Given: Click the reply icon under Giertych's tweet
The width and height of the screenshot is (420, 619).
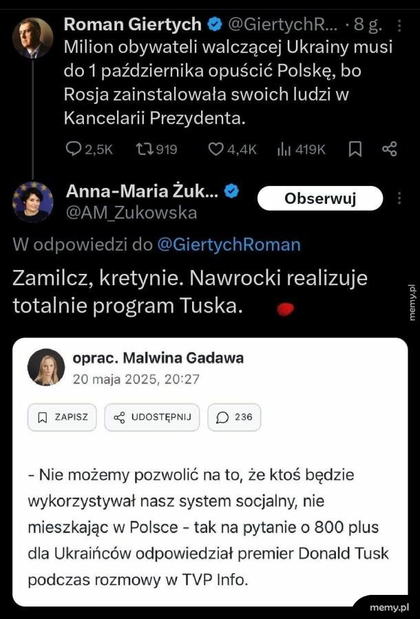Looking at the screenshot, I should point(74,149).
